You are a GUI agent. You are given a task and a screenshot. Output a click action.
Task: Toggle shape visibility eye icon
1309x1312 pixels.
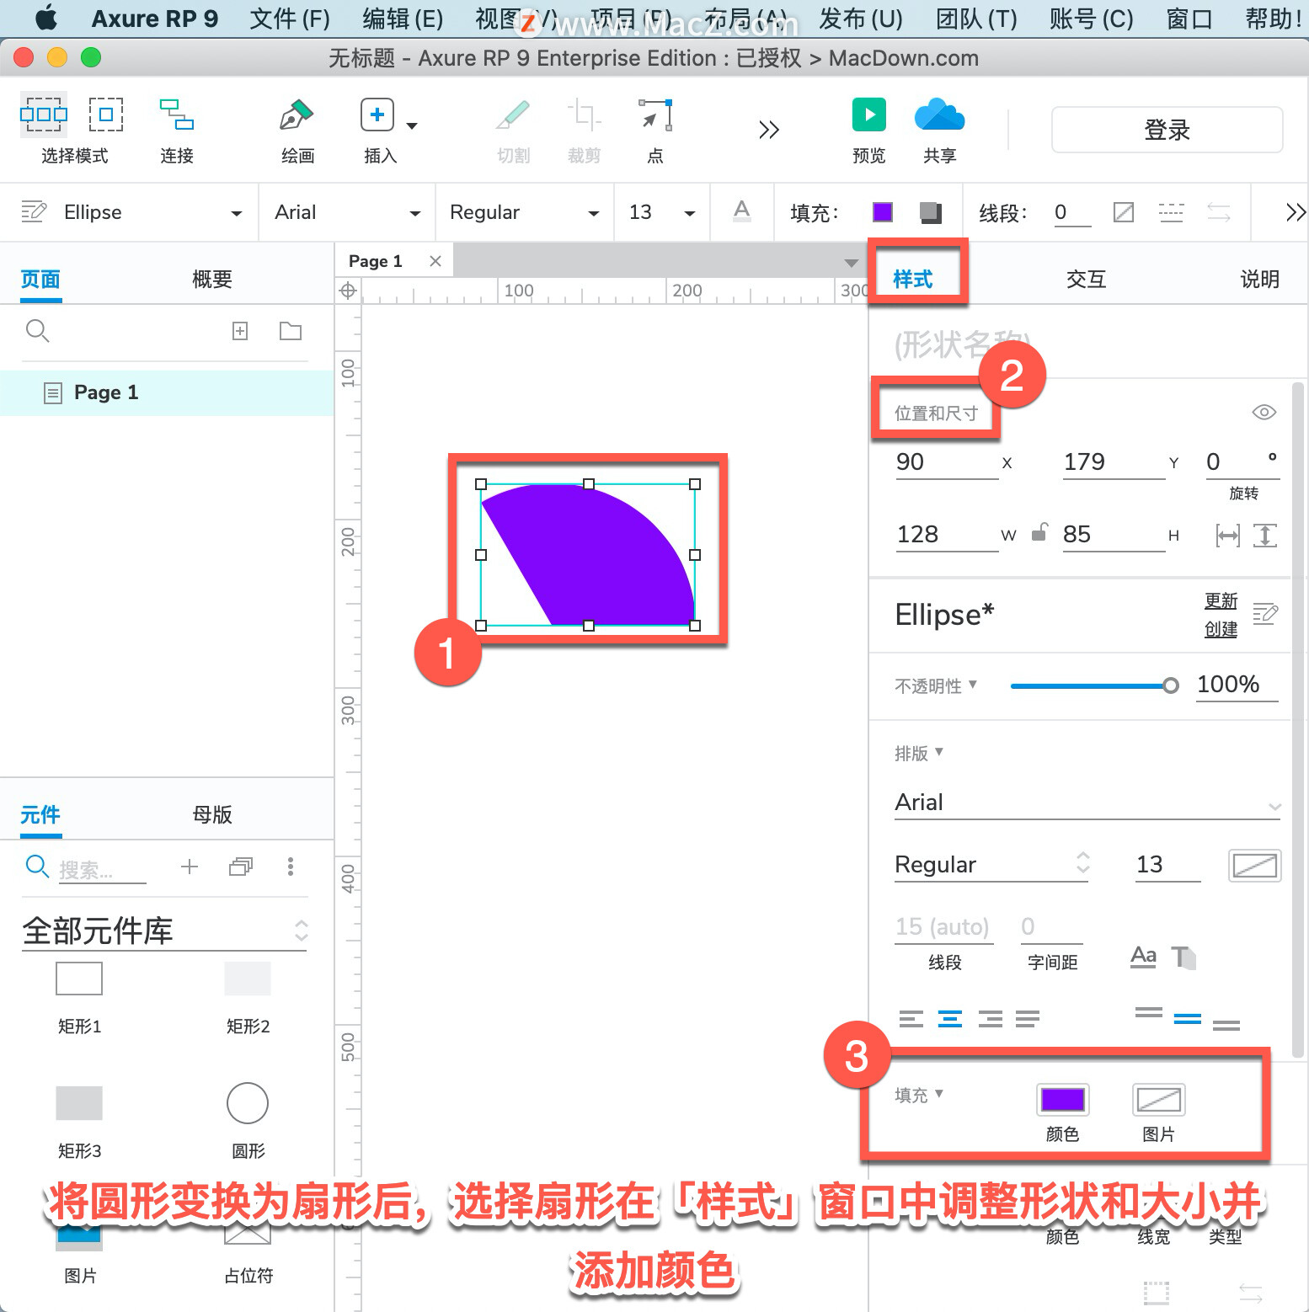coord(1264,413)
